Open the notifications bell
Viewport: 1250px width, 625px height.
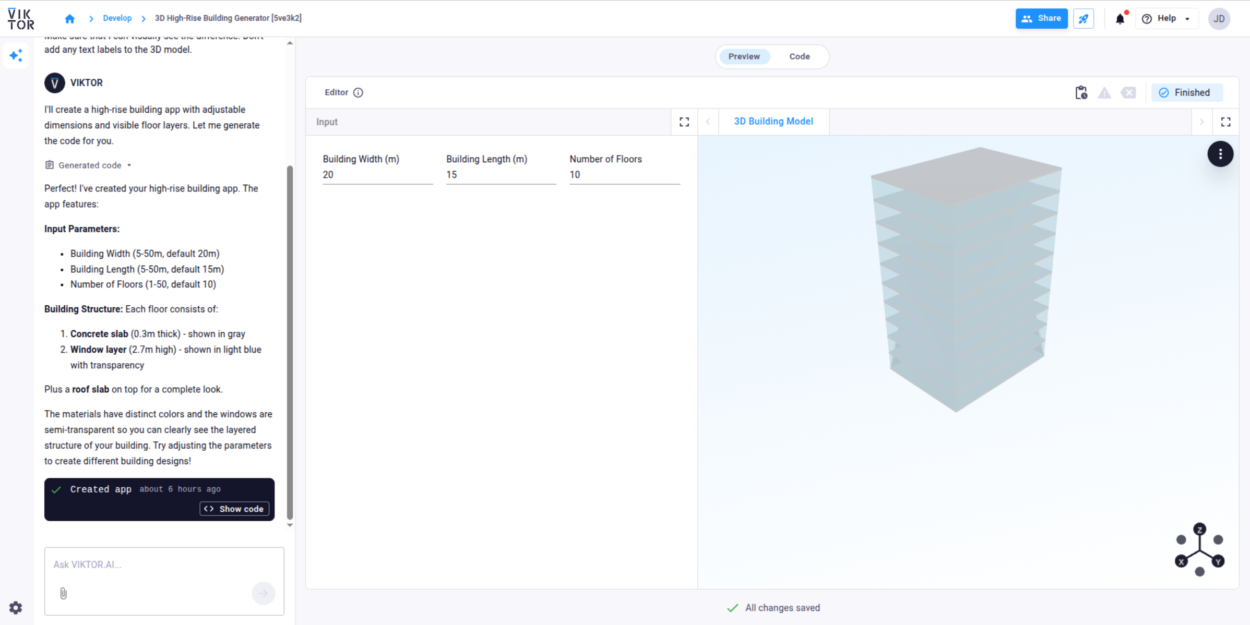pos(1120,19)
